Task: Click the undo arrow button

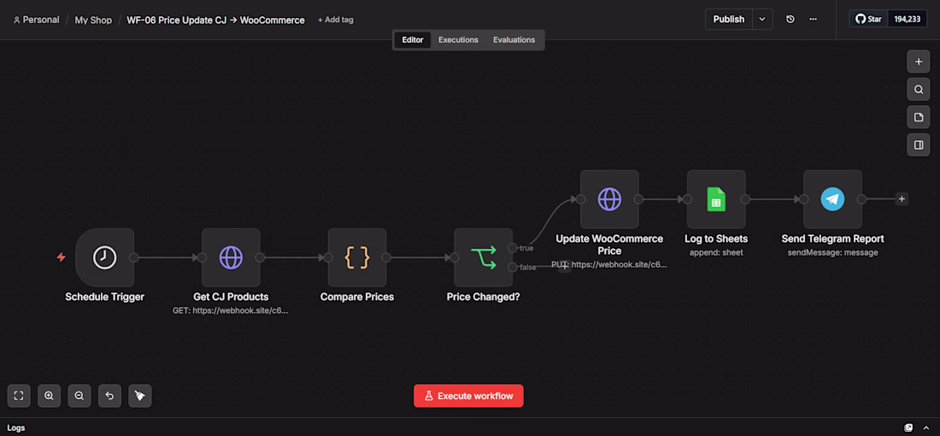Action: [x=109, y=396]
